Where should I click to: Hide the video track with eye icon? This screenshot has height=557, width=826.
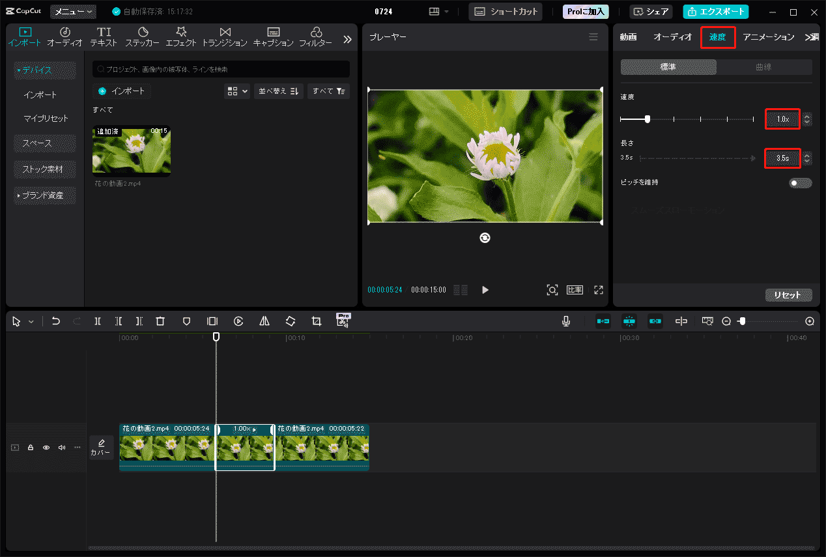pyautogui.click(x=46, y=448)
